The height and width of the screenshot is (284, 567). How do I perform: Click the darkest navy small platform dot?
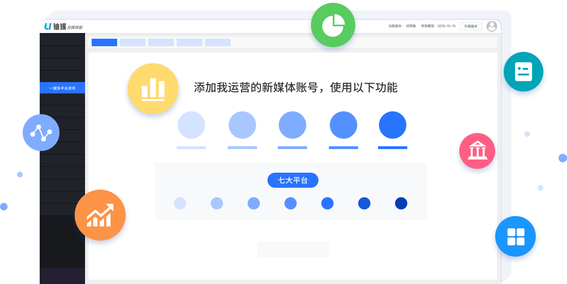click(401, 203)
